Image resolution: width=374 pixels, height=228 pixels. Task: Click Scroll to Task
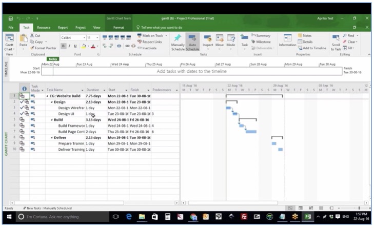[336, 42]
